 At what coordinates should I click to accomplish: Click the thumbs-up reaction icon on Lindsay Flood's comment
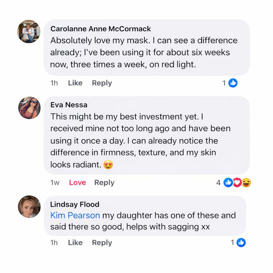(x=241, y=243)
